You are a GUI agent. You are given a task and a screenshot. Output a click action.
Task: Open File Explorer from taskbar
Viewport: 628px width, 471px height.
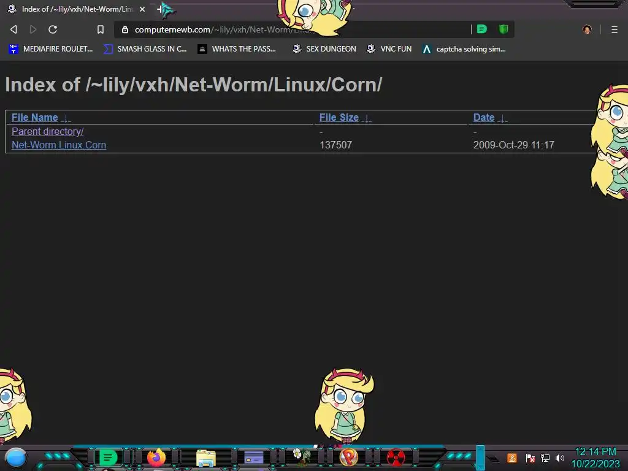206,458
